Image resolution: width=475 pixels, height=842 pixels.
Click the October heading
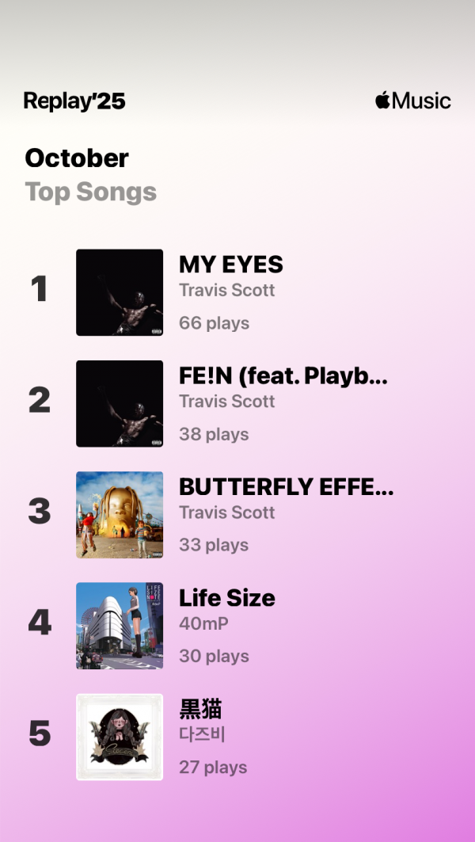77,158
